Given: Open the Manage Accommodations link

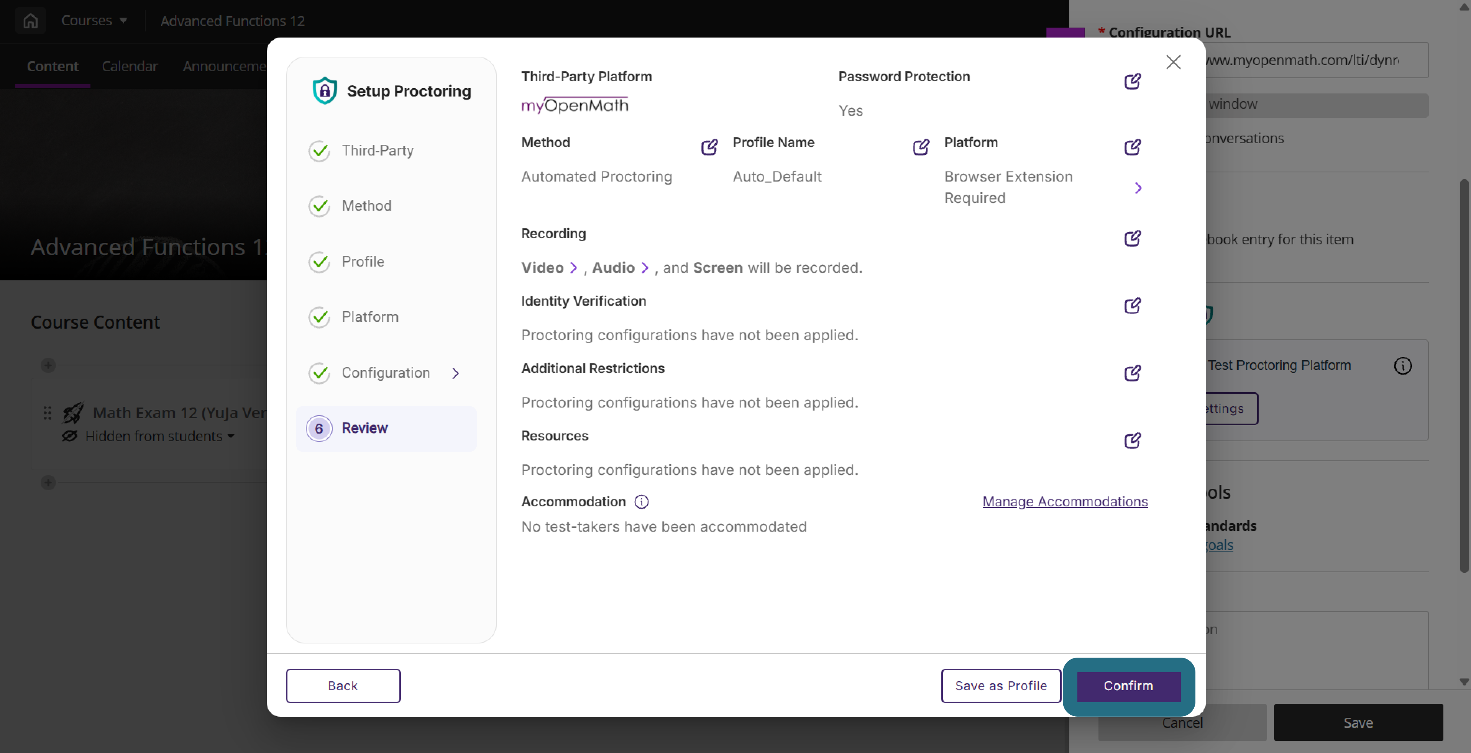Looking at the screenshot, I should point(1064,501).
